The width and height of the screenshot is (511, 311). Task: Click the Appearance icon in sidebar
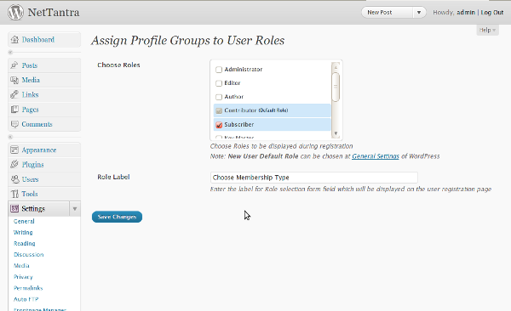(x=14, y=150)
